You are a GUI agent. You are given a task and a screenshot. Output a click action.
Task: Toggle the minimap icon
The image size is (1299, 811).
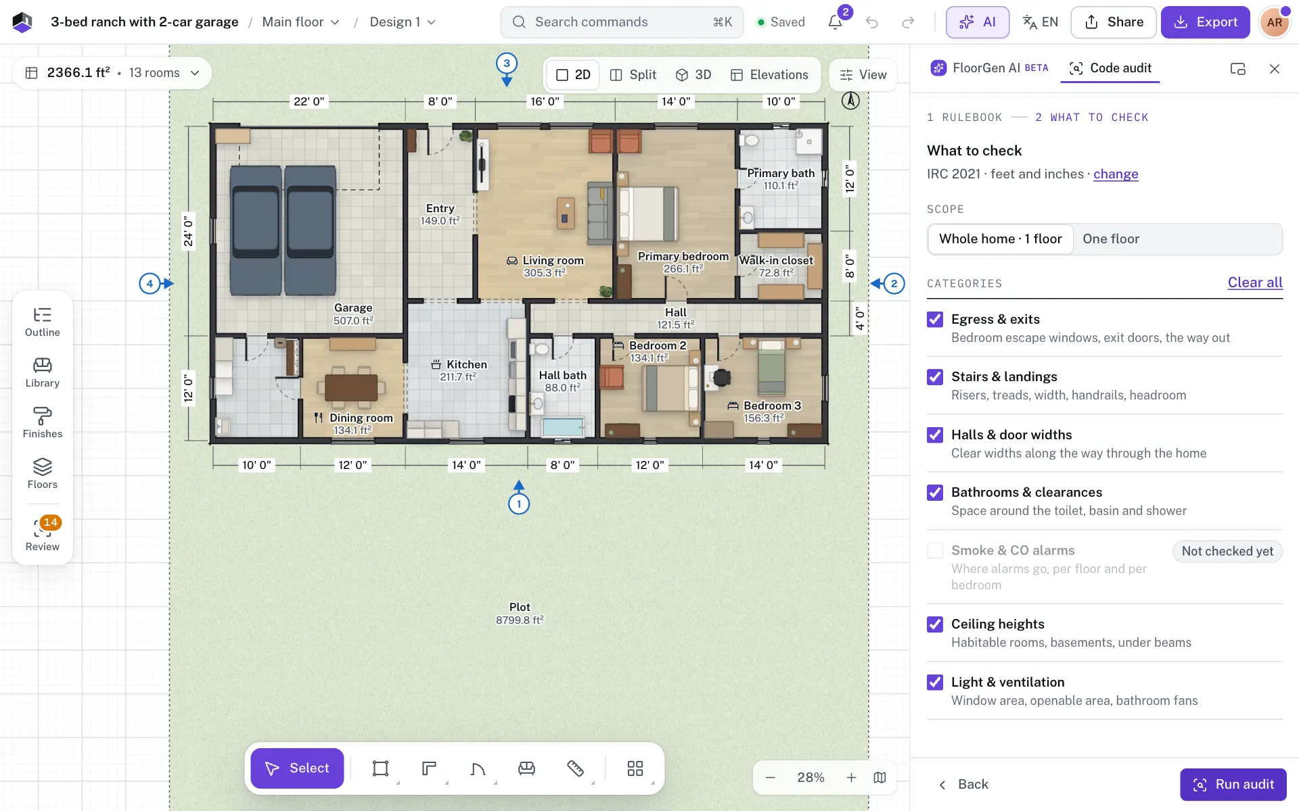coord(880,777)
